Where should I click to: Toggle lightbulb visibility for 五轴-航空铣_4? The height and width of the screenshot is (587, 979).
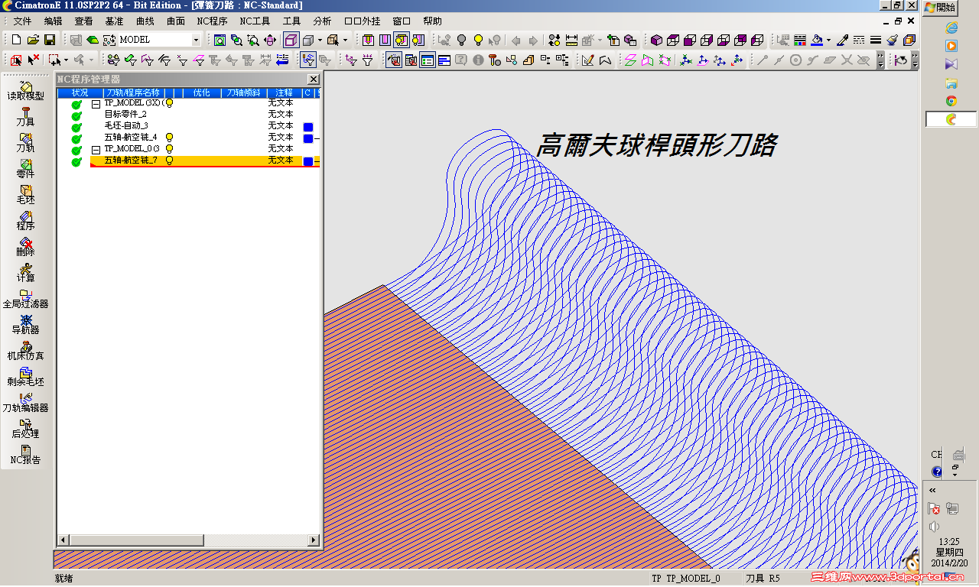(x=169, y=138)
